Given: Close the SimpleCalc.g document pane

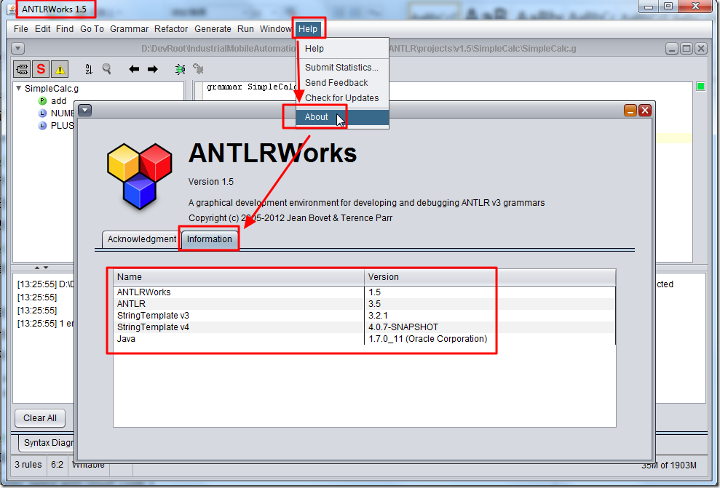Looking at the screenshot, I should coord(701,49).
